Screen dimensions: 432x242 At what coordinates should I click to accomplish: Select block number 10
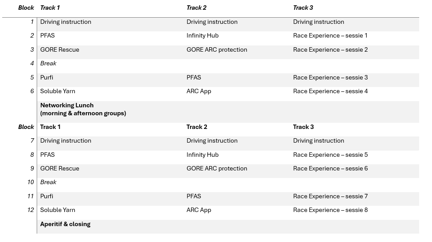click(x=31, y=182)
